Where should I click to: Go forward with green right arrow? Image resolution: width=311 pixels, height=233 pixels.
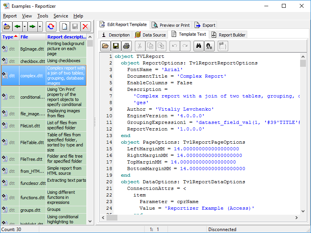[x=32, y=26]
